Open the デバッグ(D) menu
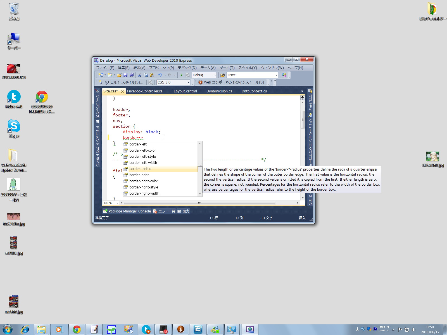This screenshot has height=335, width=447. [187, 68]
